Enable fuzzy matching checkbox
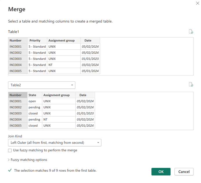 [x=10, y=150]
